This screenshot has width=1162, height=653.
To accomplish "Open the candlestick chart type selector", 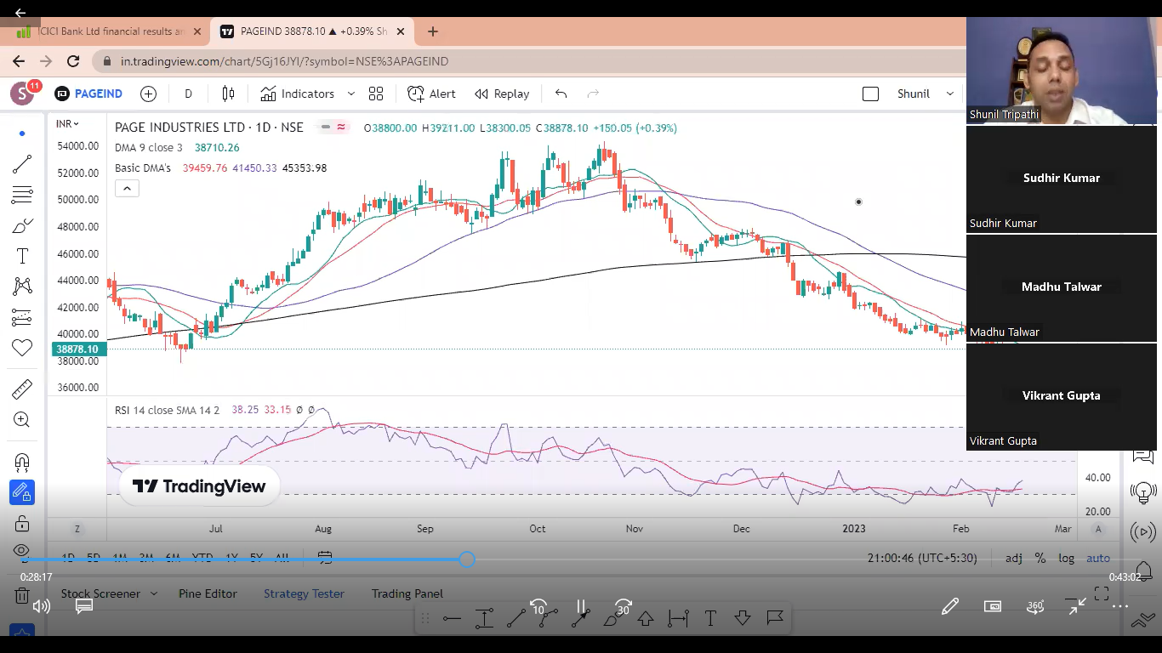I will [228, 94].
